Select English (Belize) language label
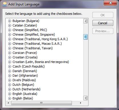This screenshot has width=119, height=110. tap(23, 98)
